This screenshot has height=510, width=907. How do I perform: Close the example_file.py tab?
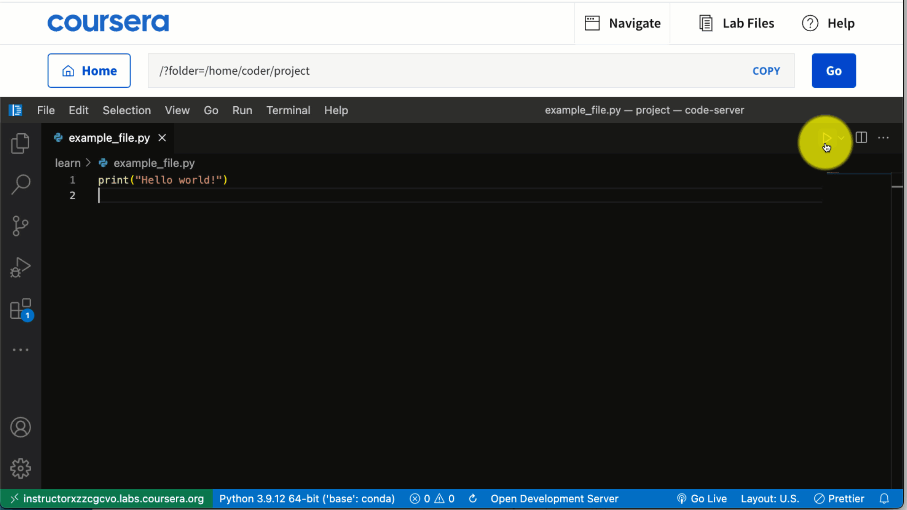point(162,137)
